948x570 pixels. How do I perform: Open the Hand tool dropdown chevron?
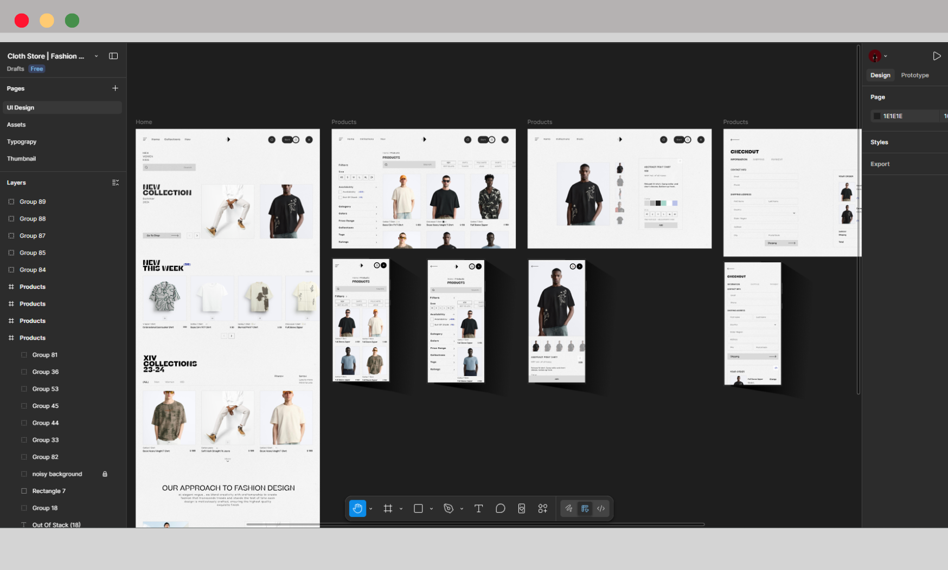[x=371, y=508]
